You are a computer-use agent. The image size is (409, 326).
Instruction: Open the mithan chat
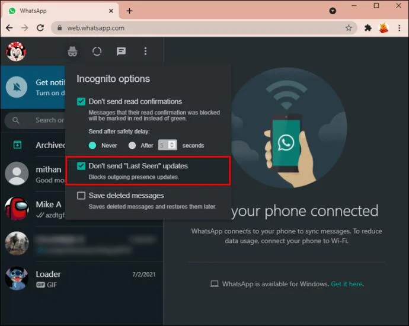(x=33, y=174)
